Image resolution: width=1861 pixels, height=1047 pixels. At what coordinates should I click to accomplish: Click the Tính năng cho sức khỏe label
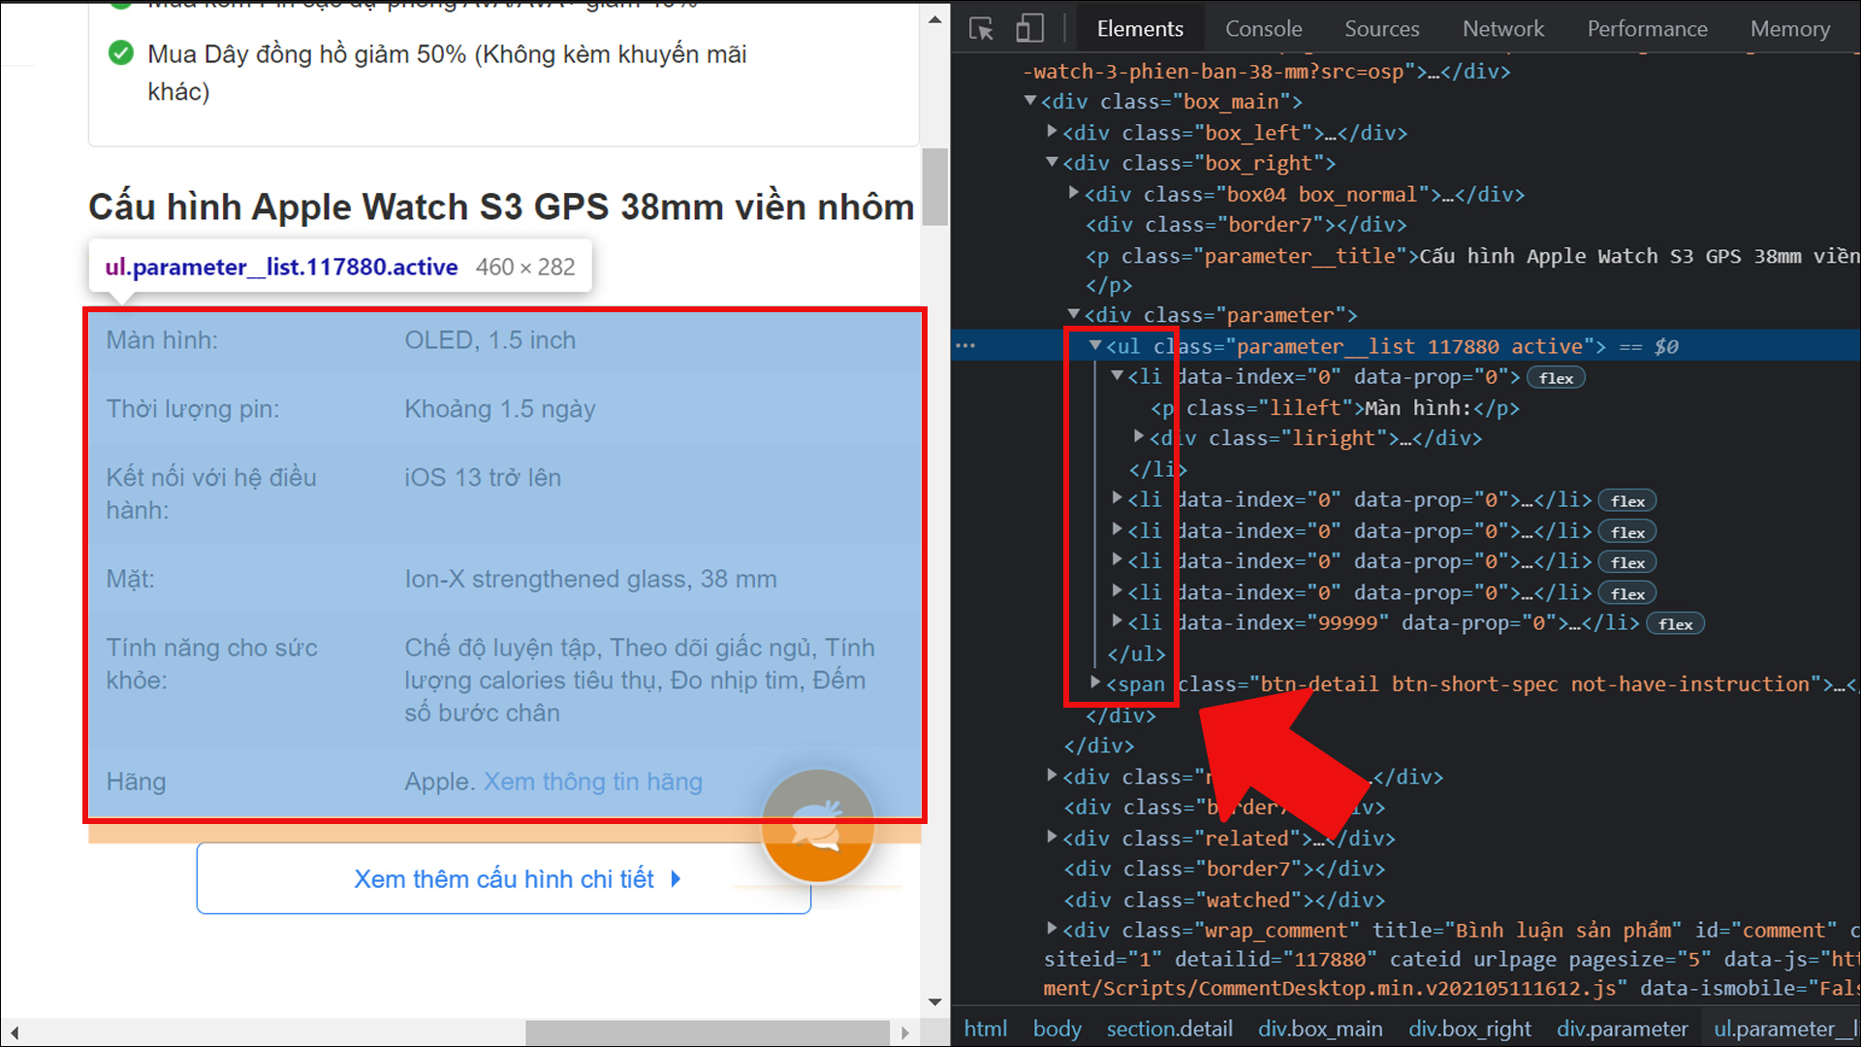211,664
